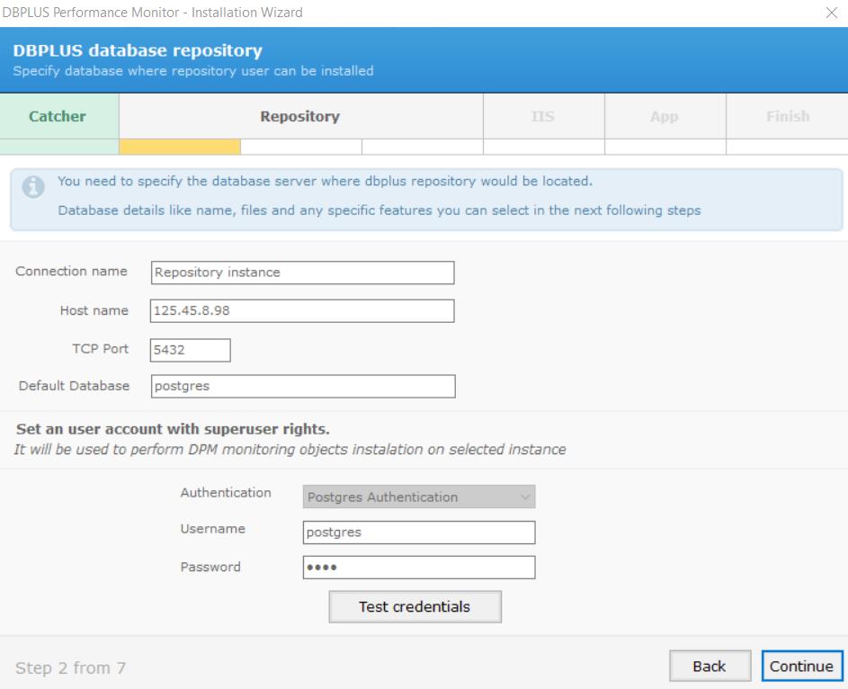The width and height of the screenshot is (848, 689).
Task: Click the "Step 2 from 7" status text
Action: coord(70,668)
